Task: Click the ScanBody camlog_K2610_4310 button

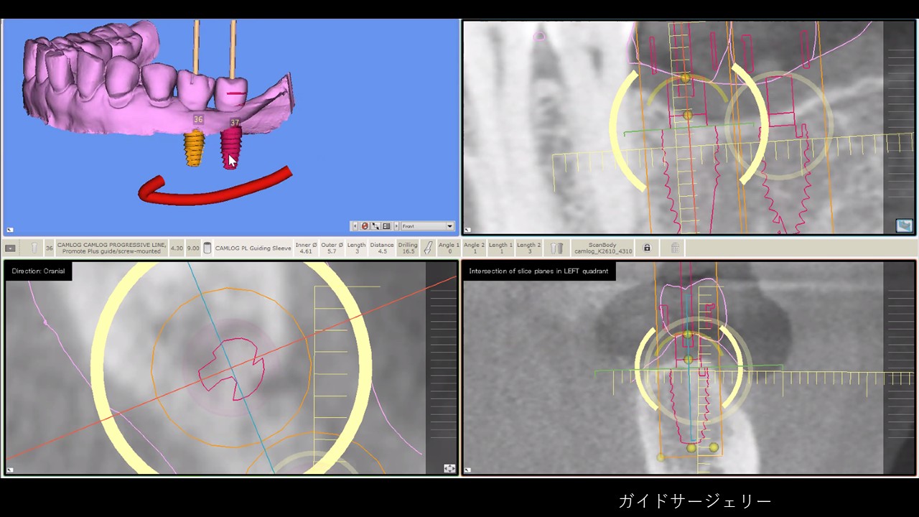Action: tap(602, 248)
